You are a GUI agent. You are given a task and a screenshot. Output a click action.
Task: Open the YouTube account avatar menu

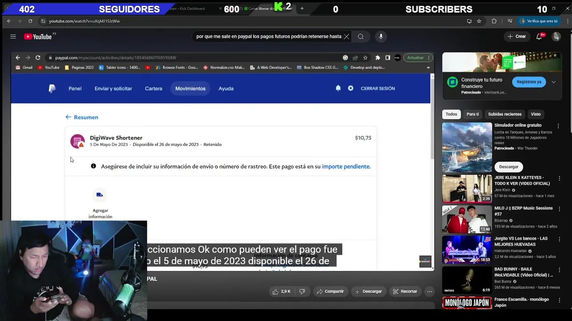[556, 37]
